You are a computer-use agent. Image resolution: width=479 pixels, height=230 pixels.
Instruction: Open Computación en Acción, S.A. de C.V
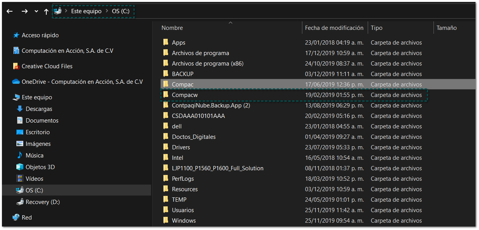click(x=68, y=51)
